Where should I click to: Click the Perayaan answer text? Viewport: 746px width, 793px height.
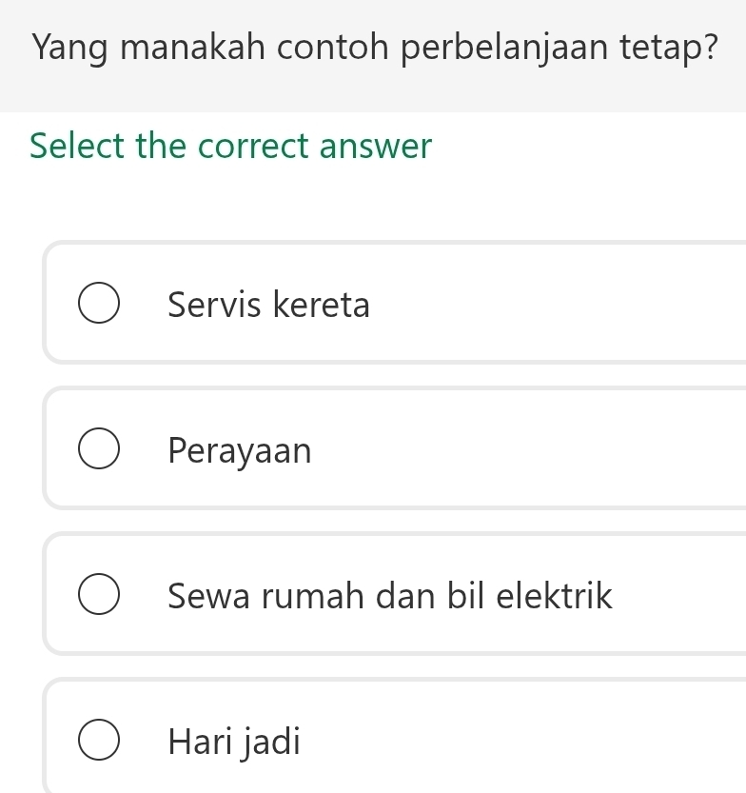[239, 451]
